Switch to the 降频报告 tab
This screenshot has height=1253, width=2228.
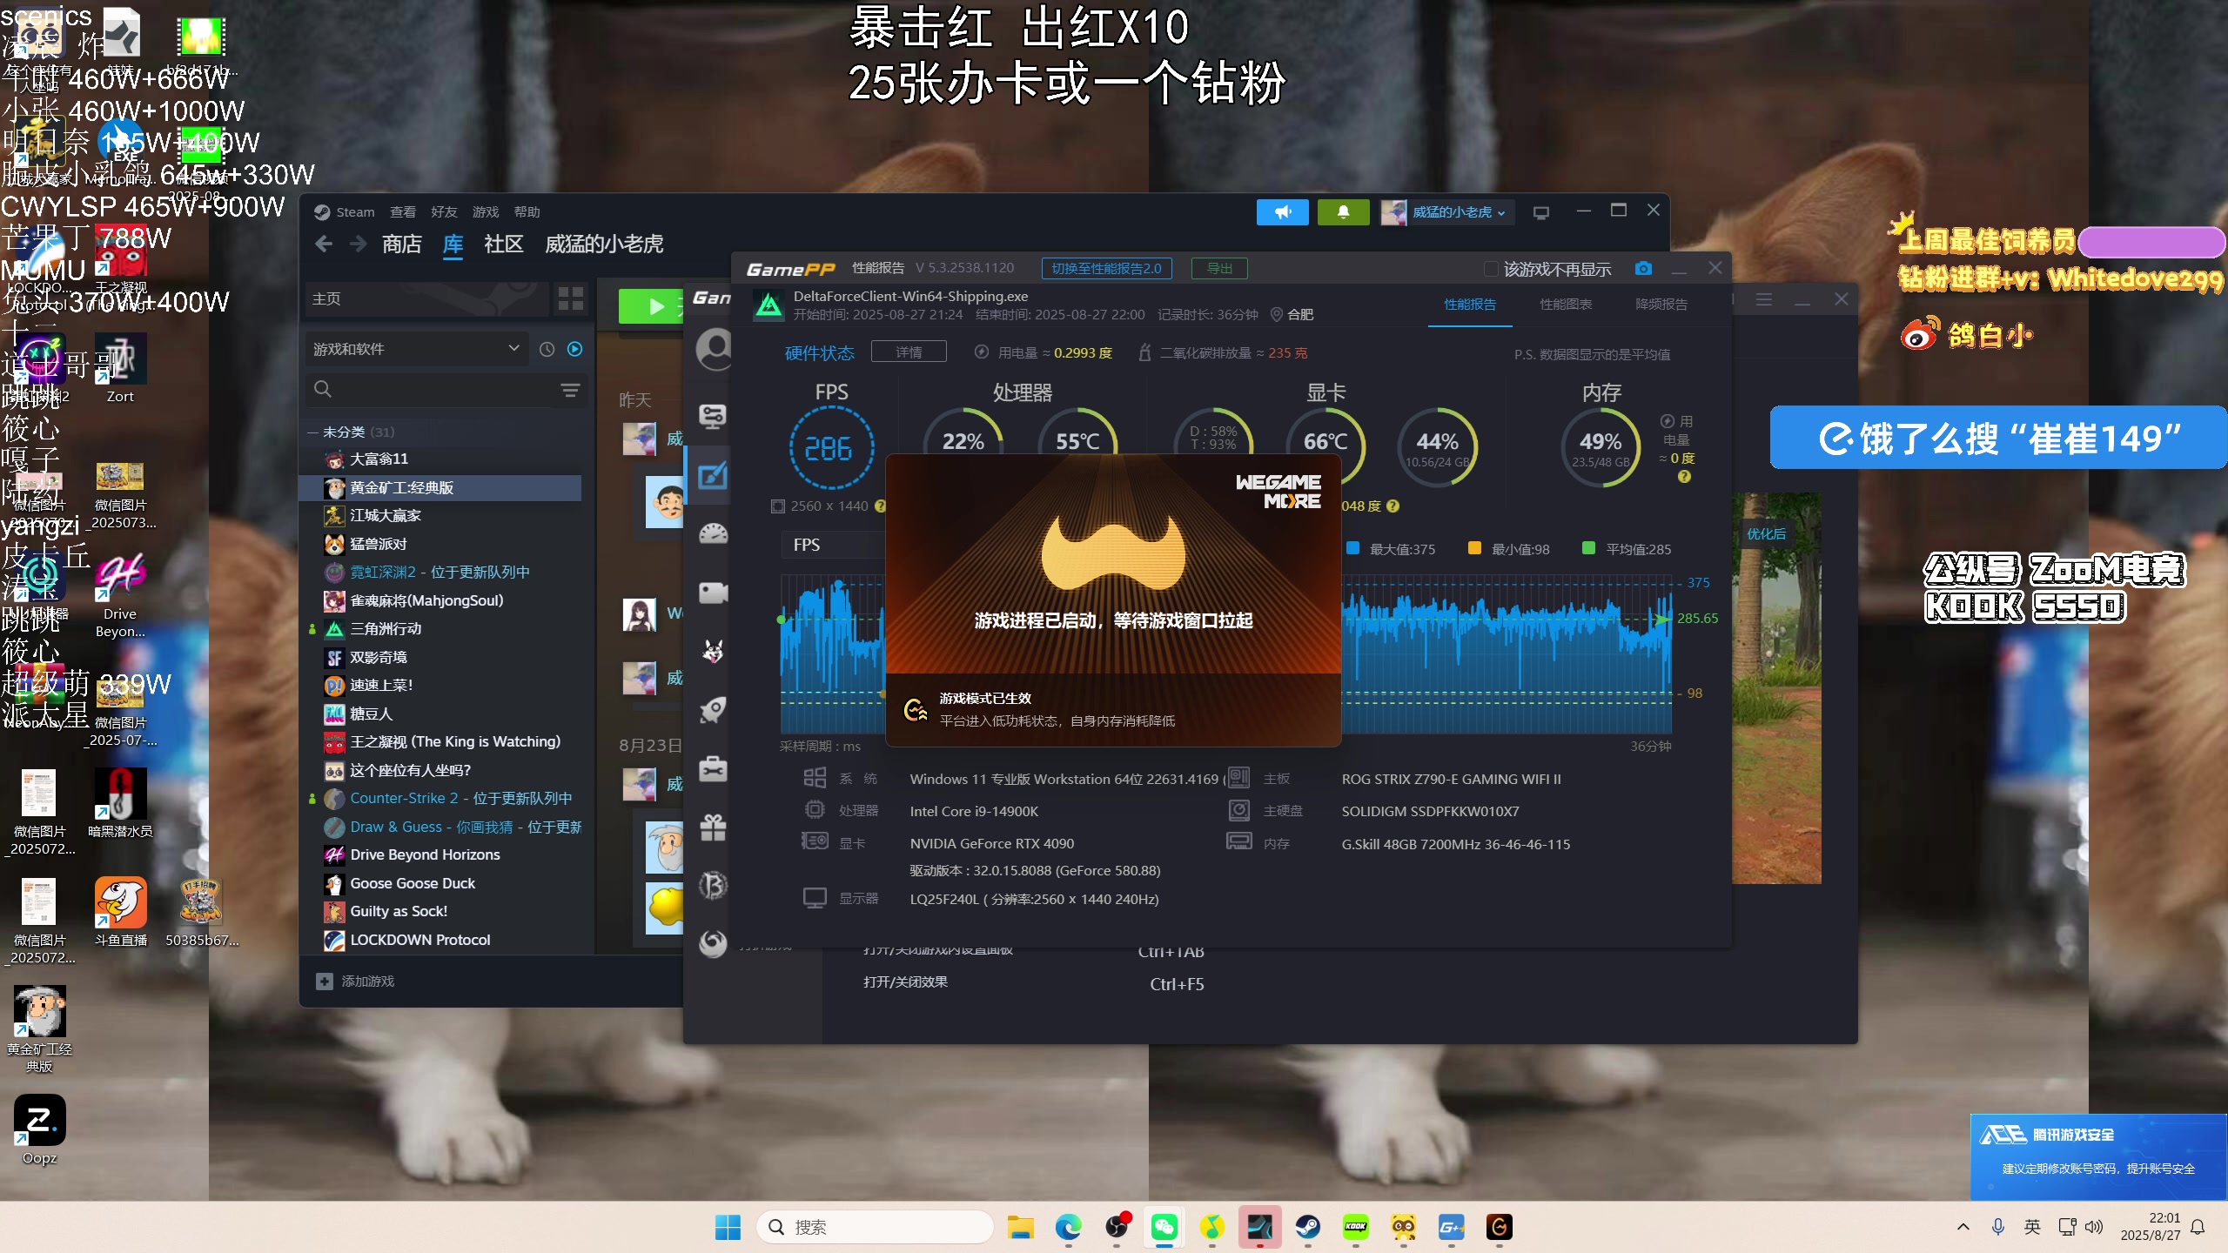(x=1661, y=305)
